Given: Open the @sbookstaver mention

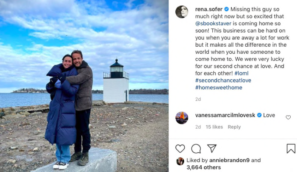Looking at the screenshot, I should [213, 23].
